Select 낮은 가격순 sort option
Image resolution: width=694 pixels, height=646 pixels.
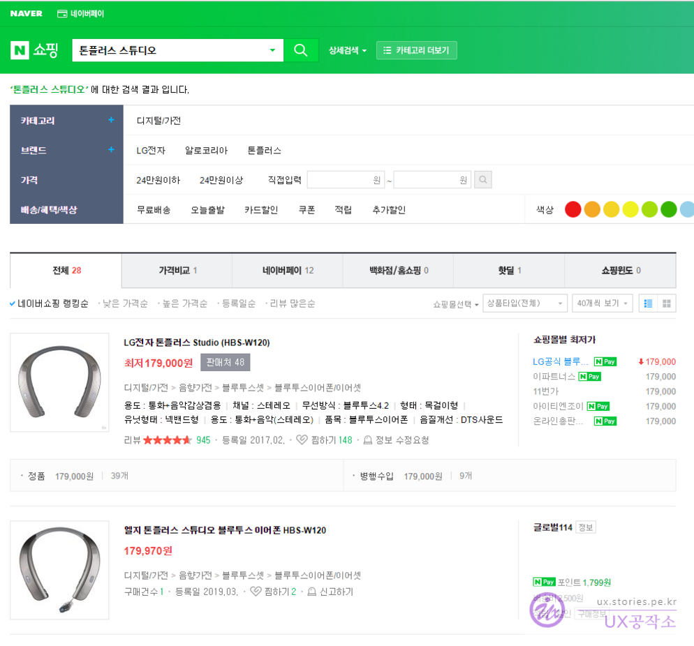(x=125, y=303)
